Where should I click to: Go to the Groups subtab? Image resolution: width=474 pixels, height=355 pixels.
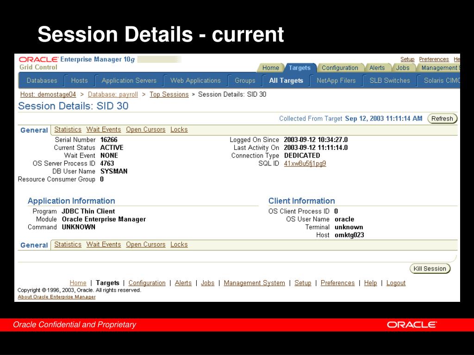245,80
